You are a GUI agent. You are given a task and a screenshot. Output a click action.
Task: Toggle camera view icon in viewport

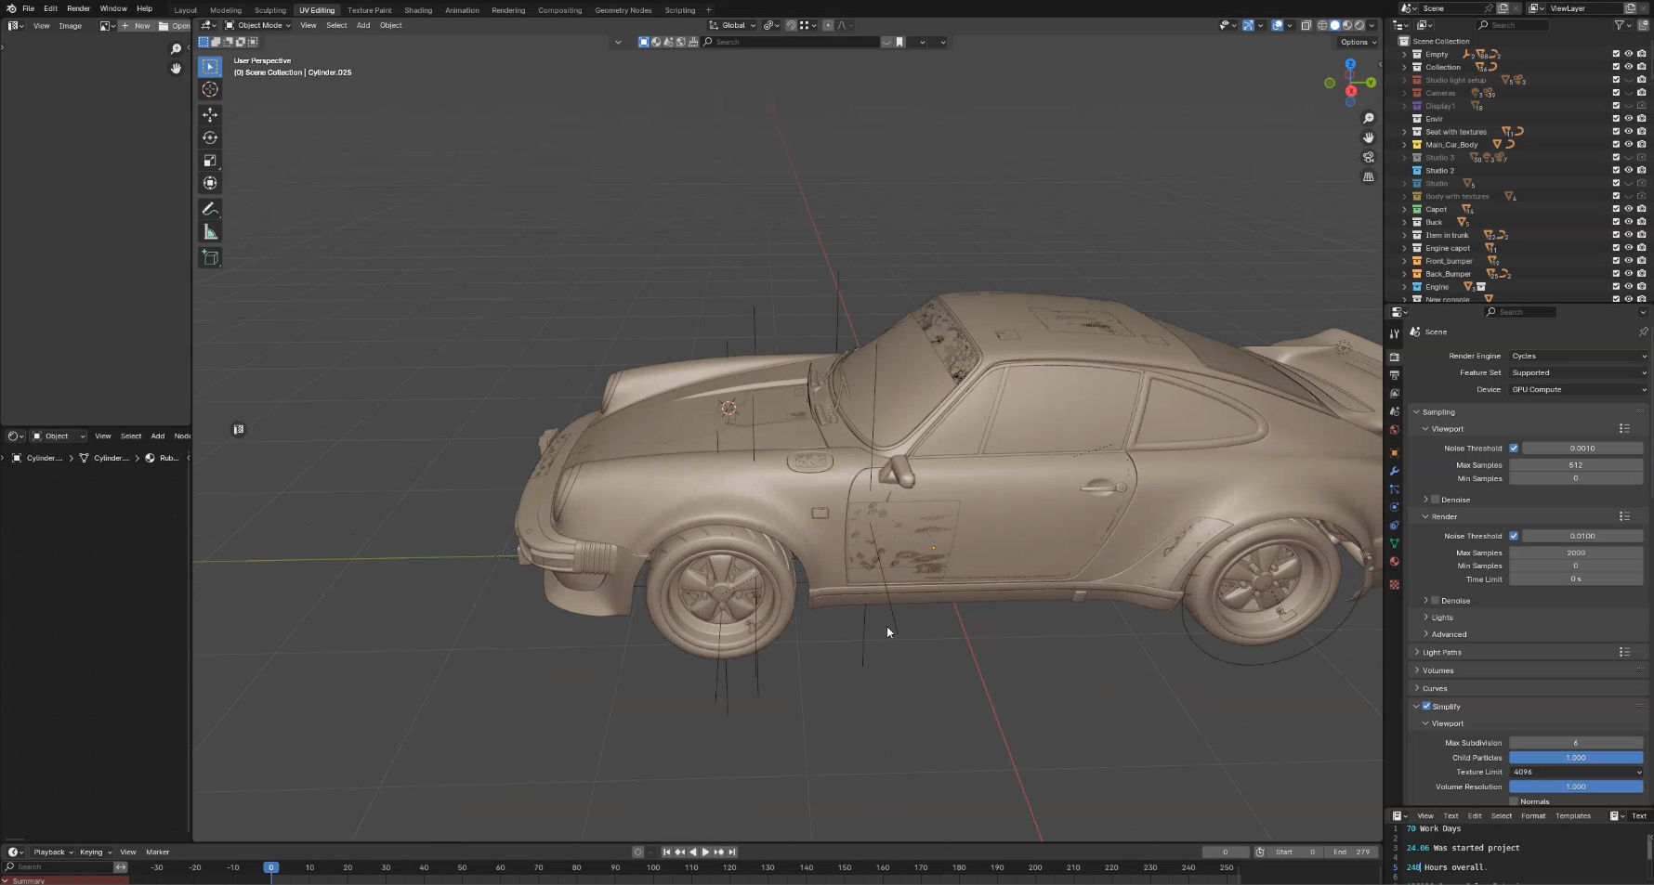tap(1368, 157)
